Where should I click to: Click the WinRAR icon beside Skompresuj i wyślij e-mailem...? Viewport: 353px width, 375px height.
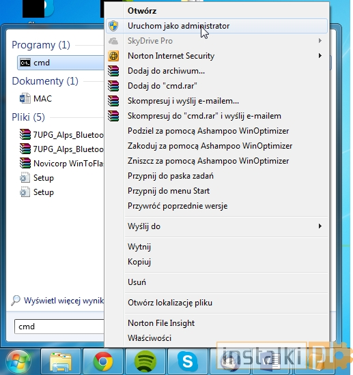[x=113, y=101]
